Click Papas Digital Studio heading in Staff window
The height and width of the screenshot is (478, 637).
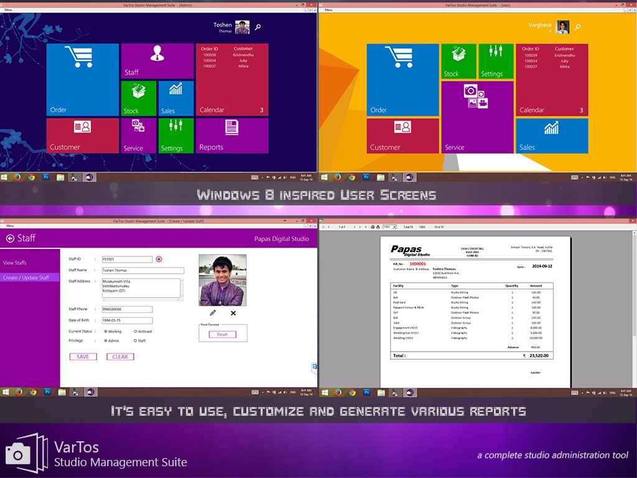click(282, 239)
